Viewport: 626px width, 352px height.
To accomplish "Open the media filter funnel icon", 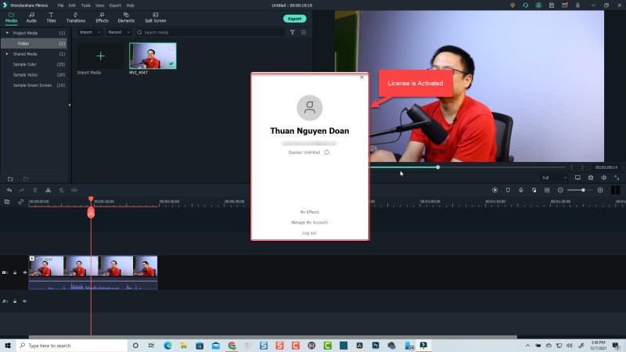I will pyautogui.click(x=293, y=33).
